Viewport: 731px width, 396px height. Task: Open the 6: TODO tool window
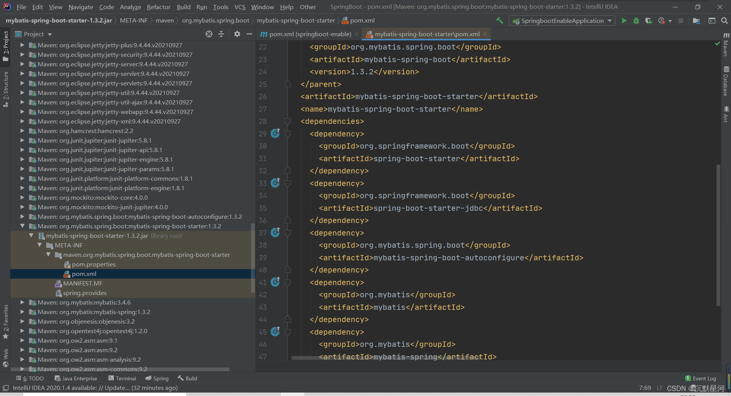tap(30, 378)
